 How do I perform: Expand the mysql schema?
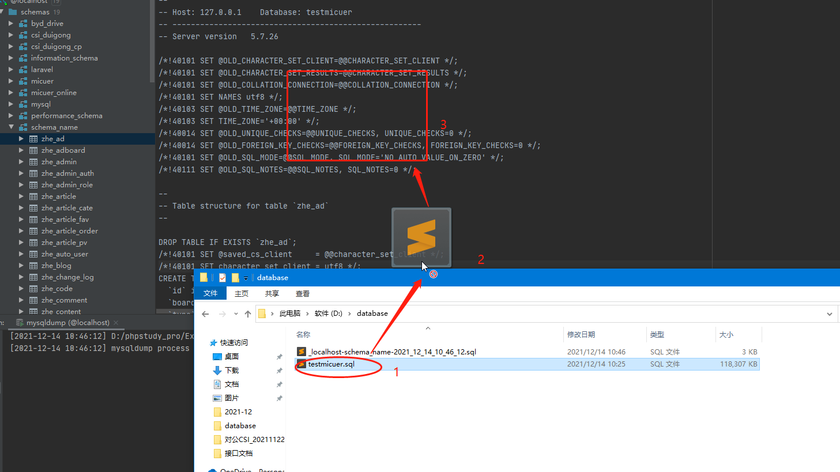[11, 104]
